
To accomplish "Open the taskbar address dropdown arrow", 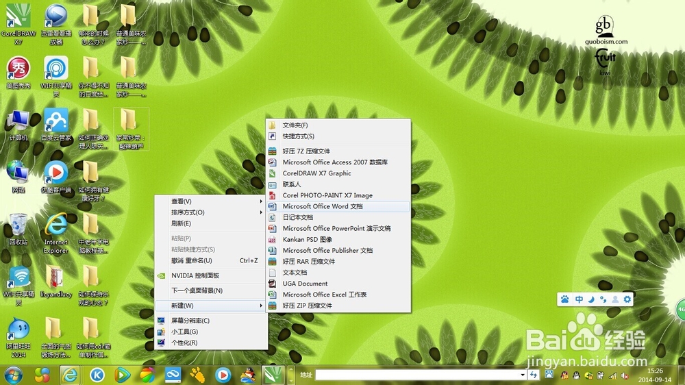I will [523, 375].
